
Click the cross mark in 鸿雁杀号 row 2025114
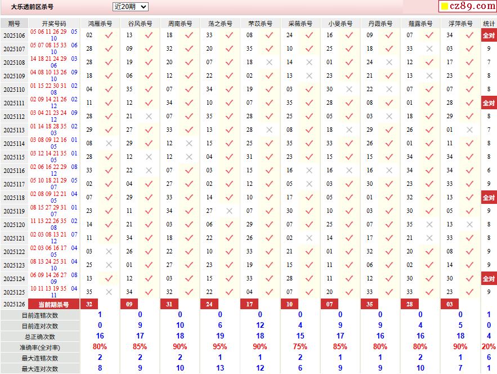[109, 144]
